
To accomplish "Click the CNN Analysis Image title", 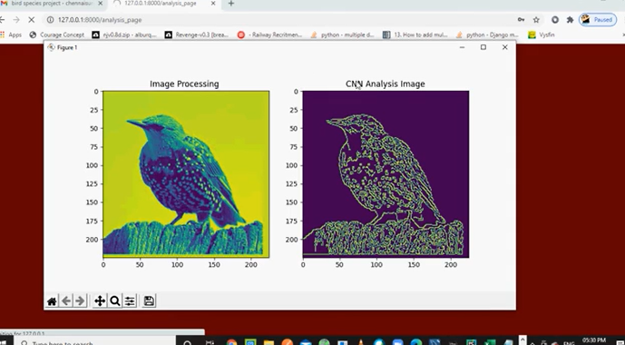I will pos(385,84).
